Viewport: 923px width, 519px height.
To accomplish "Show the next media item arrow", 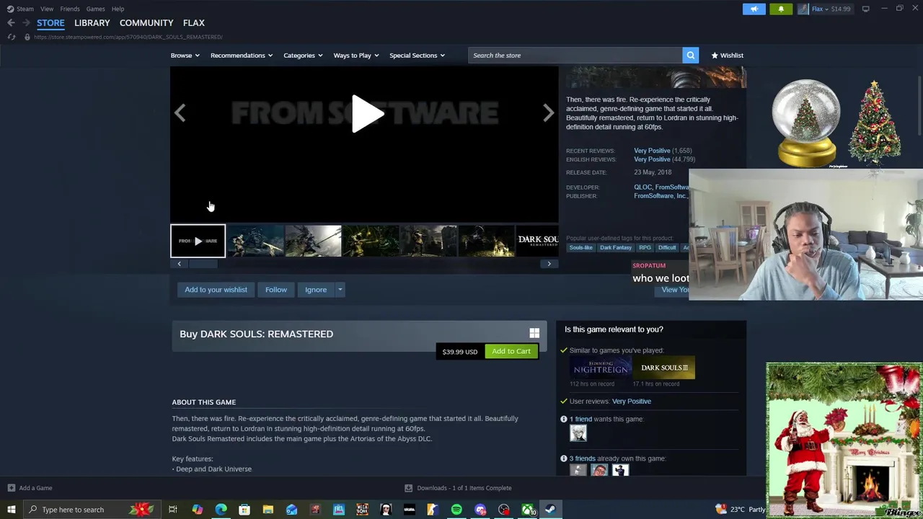I will click(549, 112).
